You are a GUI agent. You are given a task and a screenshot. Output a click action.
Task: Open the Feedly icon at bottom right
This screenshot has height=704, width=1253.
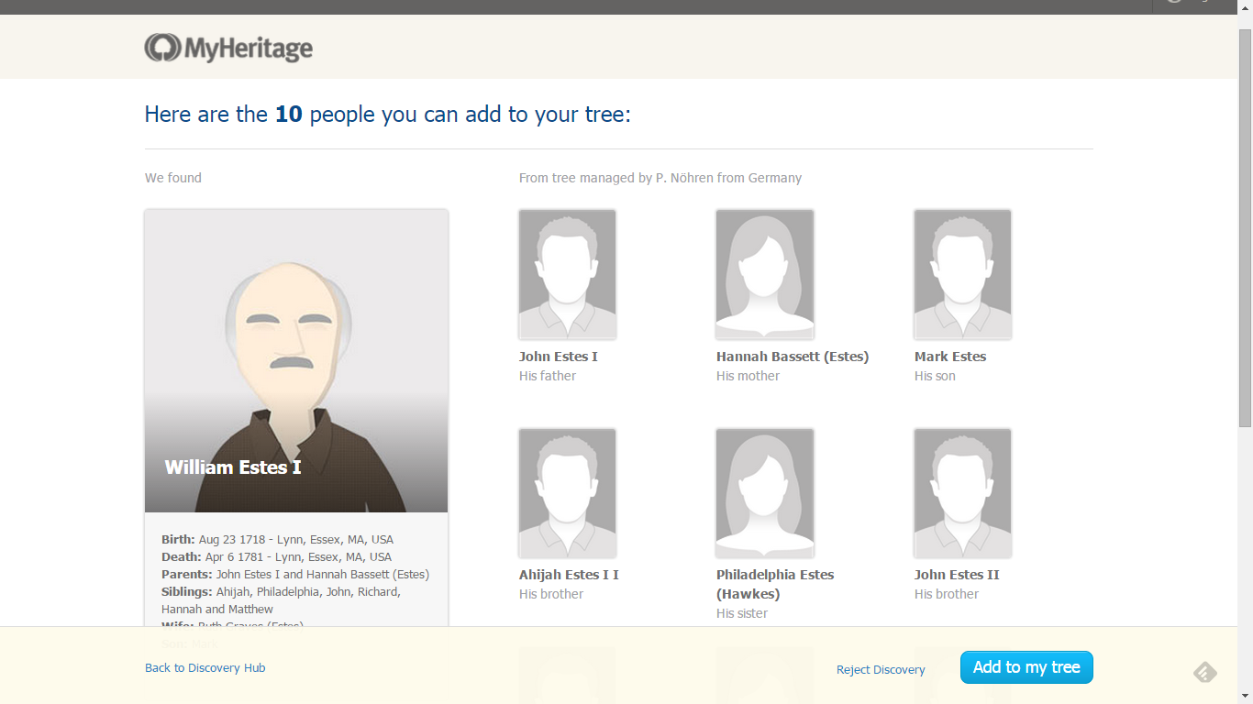[1205, 673]
